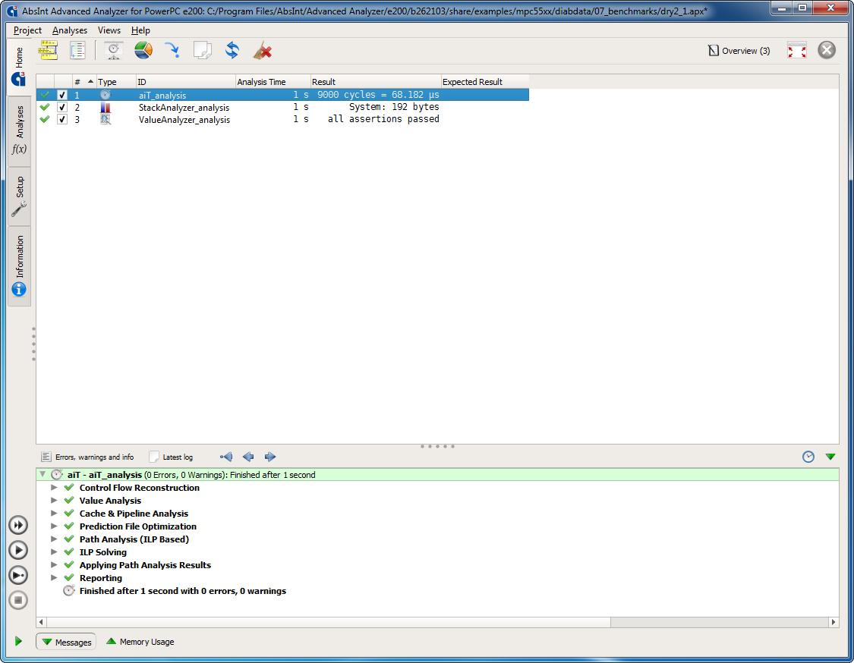
Task: Uncheck the aiT_analysis row checkbox
Action: (62, 95)
